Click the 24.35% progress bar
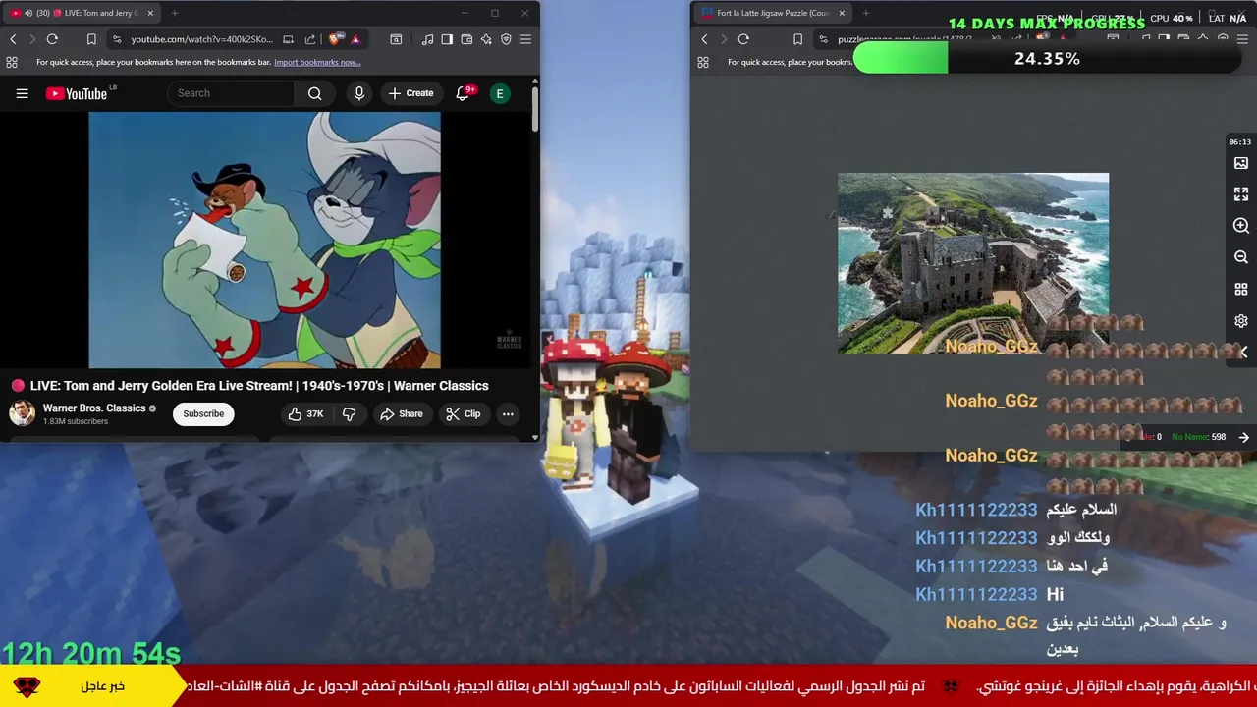Screen dimensions: 1257x707 [x=1047, y=59]
